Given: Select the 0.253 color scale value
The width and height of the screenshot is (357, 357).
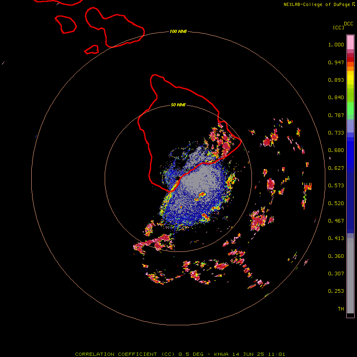Looking at the screenshot, I should [x=336, y=291].
